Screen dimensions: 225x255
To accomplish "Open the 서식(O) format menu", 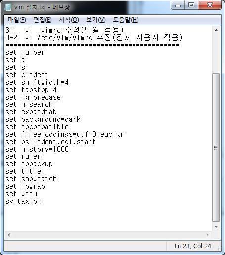I will (x=69, y=20).
